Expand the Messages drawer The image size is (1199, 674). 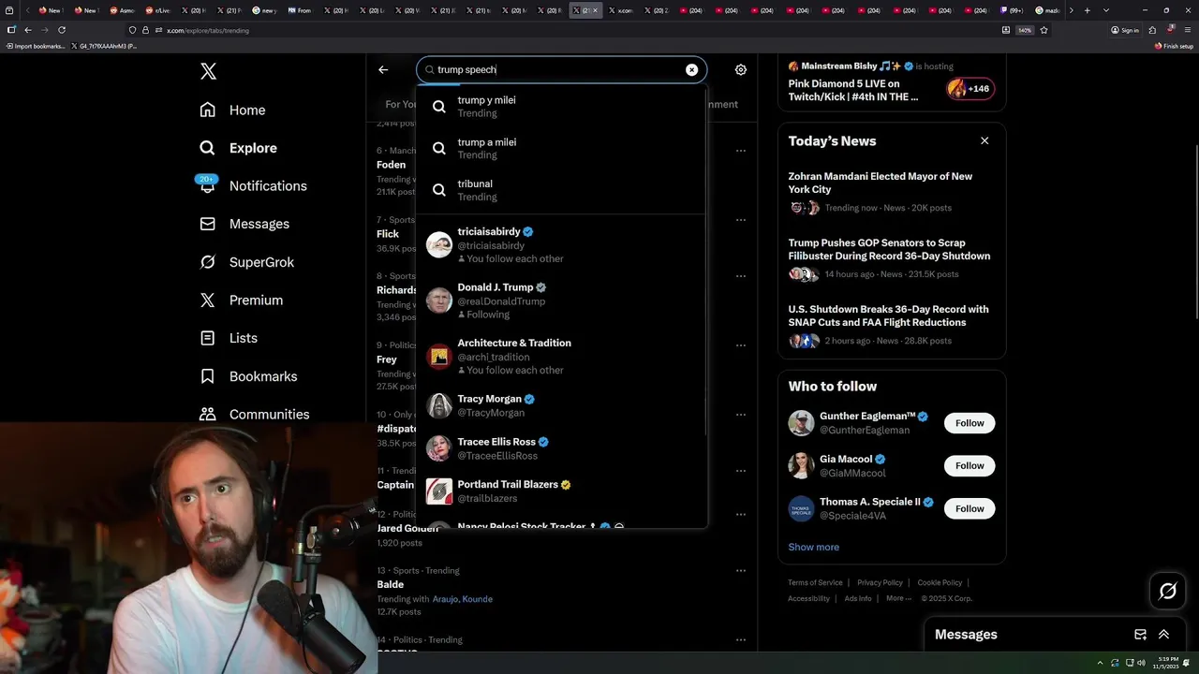point(1163,635)
